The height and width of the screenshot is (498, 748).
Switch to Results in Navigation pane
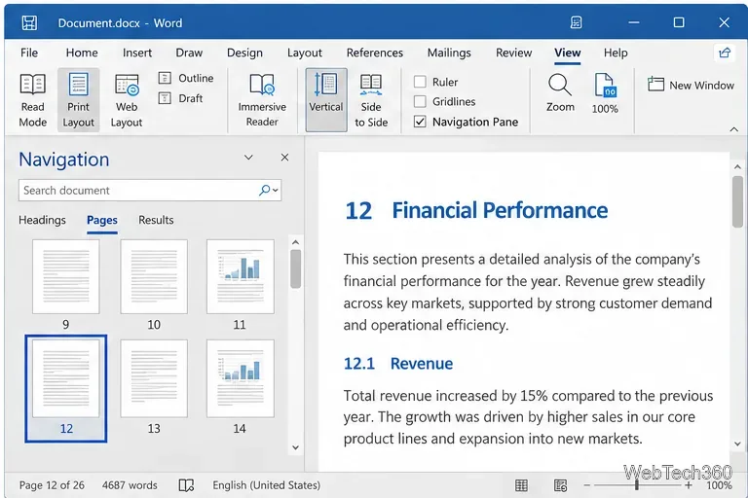pos(156,220)
